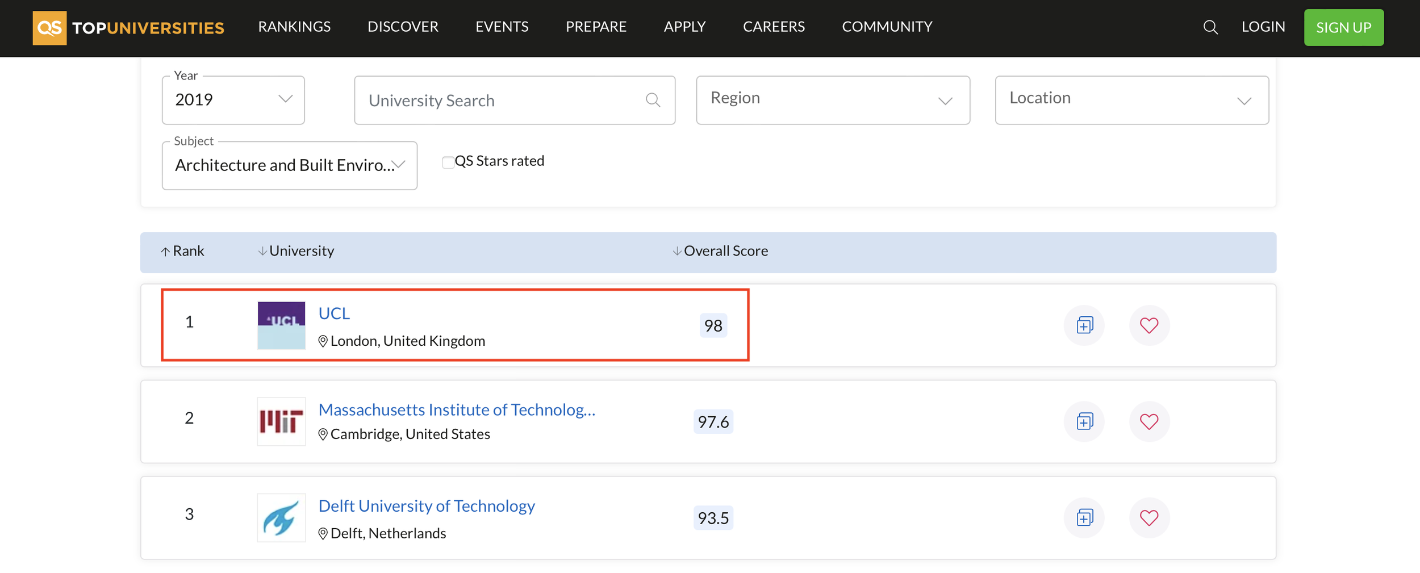
Task: Open the UCL university link
Action: point(334,313)
